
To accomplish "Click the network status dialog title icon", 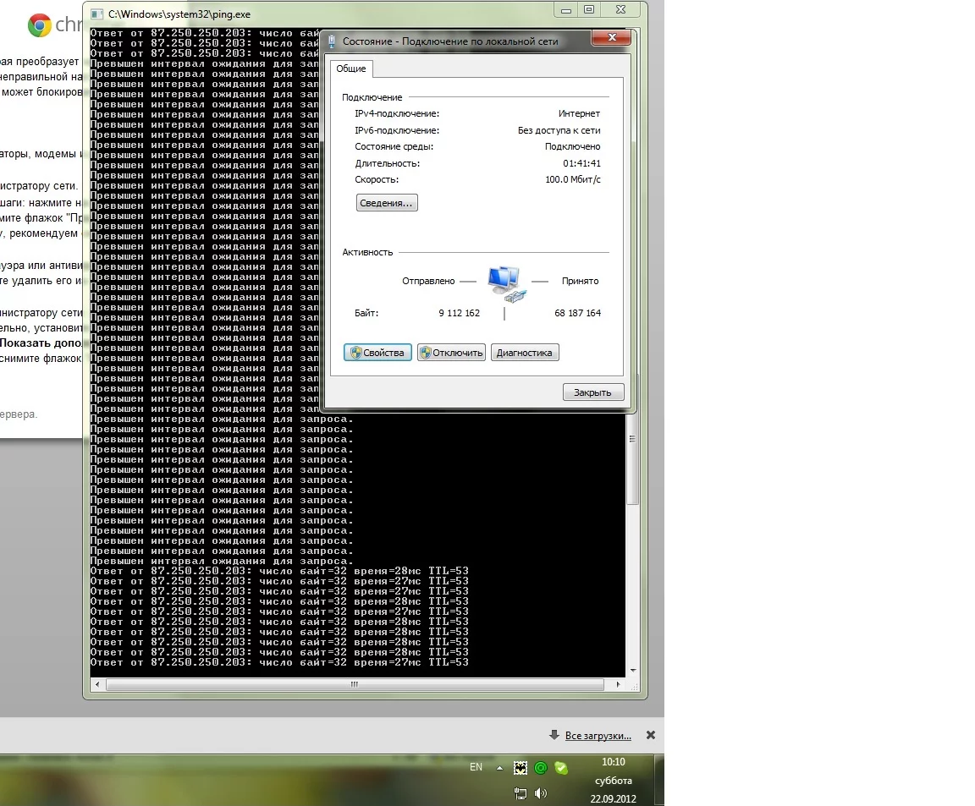I will pyautogui.click(x=332, y=41).
